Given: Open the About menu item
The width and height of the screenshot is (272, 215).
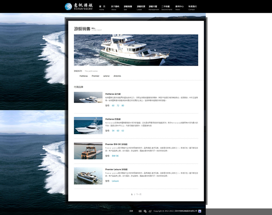Looking at the screenshot, I should (115, 8).
